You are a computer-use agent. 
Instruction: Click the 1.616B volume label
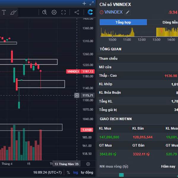[87, 130]
